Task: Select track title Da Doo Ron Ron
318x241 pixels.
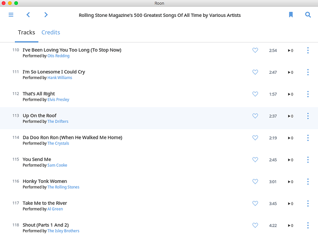Action: (72, 137)
